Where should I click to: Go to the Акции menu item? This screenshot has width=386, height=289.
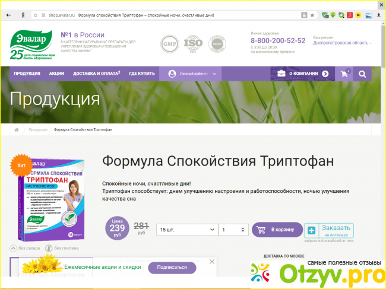56,74
